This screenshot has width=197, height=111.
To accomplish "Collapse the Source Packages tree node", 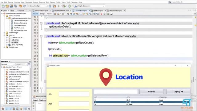I will click(4, 16).
